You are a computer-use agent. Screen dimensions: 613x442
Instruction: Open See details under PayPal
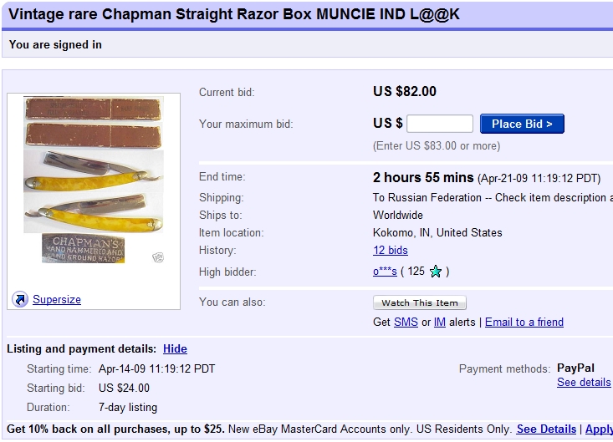[x=584, y=383]
